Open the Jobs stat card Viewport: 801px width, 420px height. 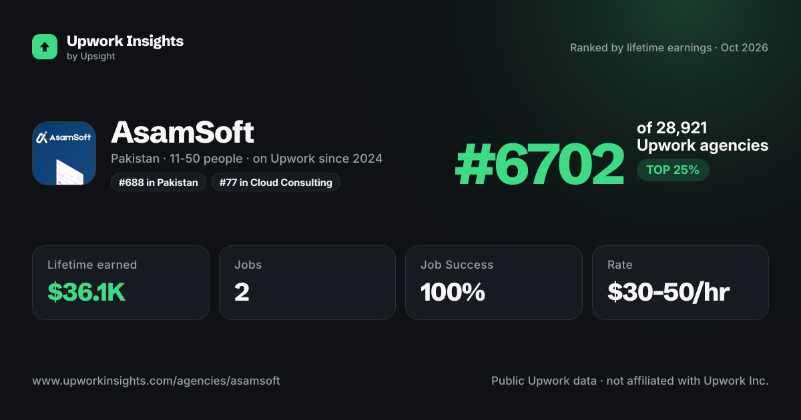point(307,283)
